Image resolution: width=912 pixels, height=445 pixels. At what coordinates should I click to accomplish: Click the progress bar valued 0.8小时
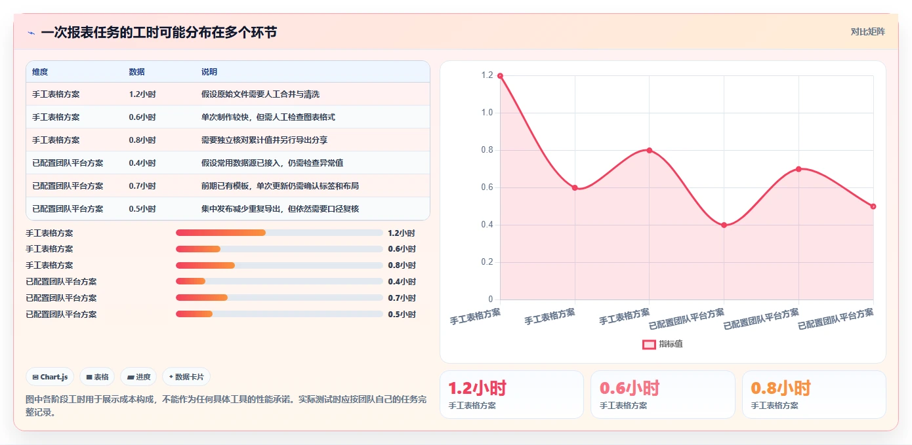(x=280, y=265)
